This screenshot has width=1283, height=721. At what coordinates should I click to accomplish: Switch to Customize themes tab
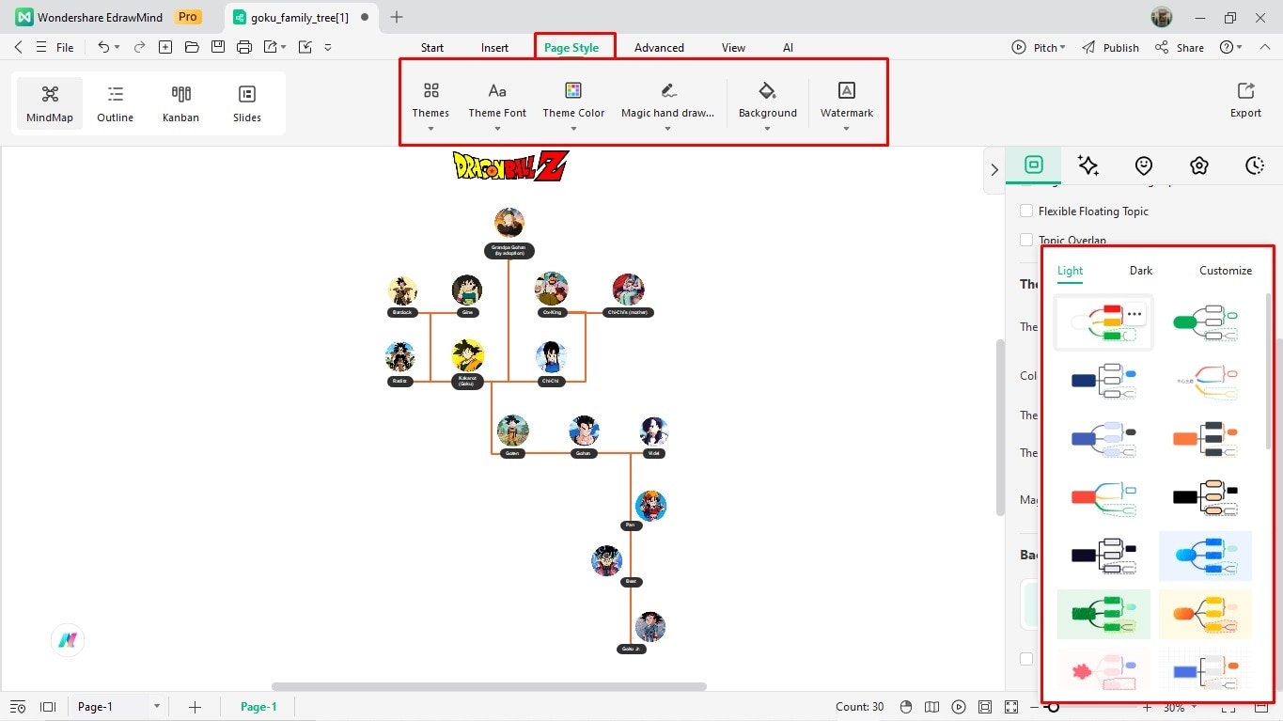1226,271
